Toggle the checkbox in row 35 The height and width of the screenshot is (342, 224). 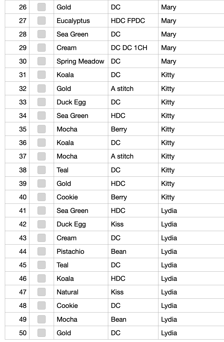(x=41, y=129)
